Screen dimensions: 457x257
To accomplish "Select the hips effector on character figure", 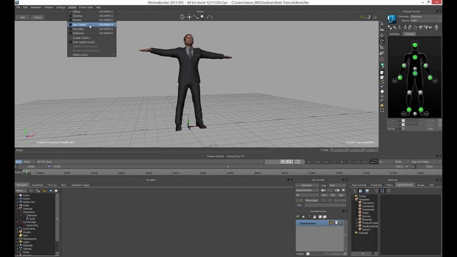I will 415,74.
